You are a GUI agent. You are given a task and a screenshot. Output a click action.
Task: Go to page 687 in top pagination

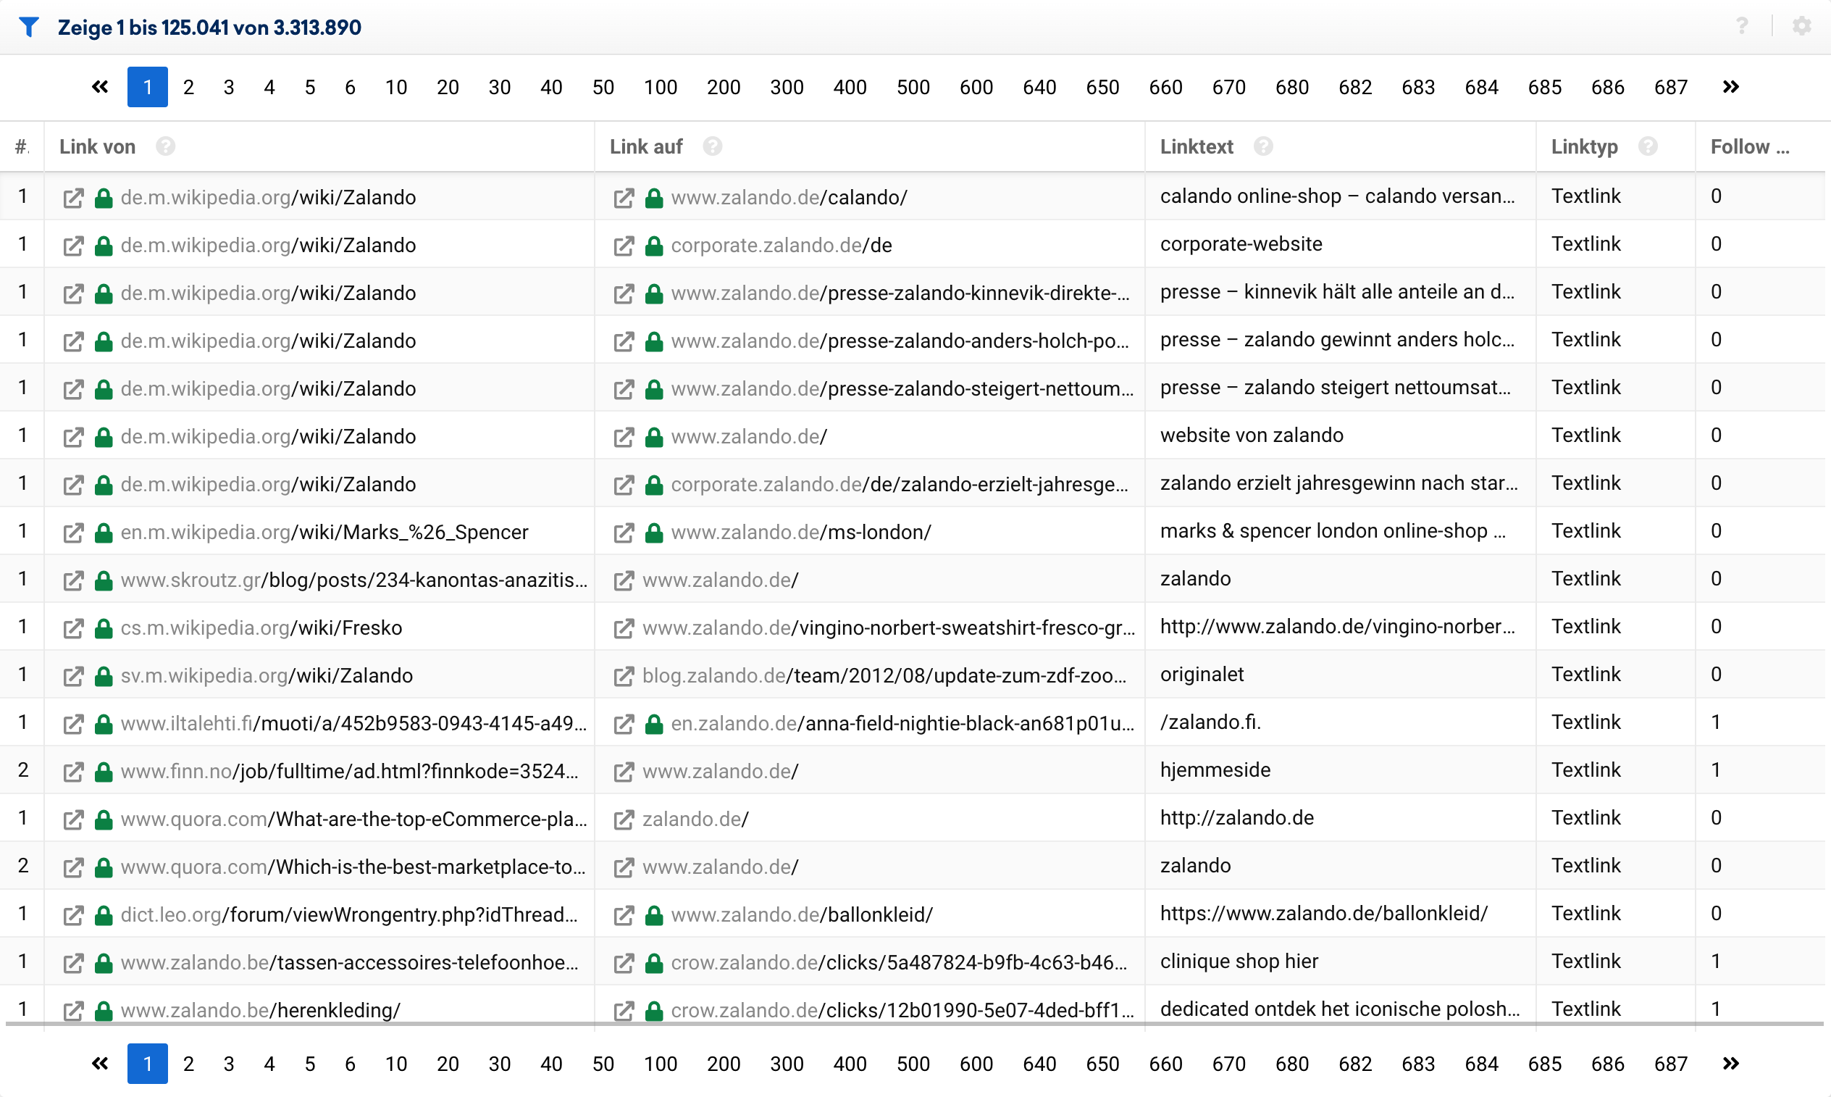[1670, 87]
